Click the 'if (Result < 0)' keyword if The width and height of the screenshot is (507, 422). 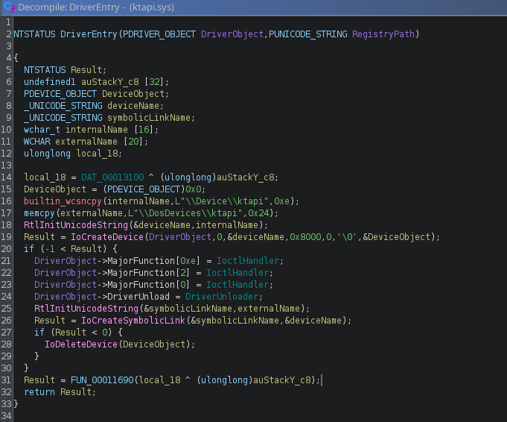tap(39, 333)
